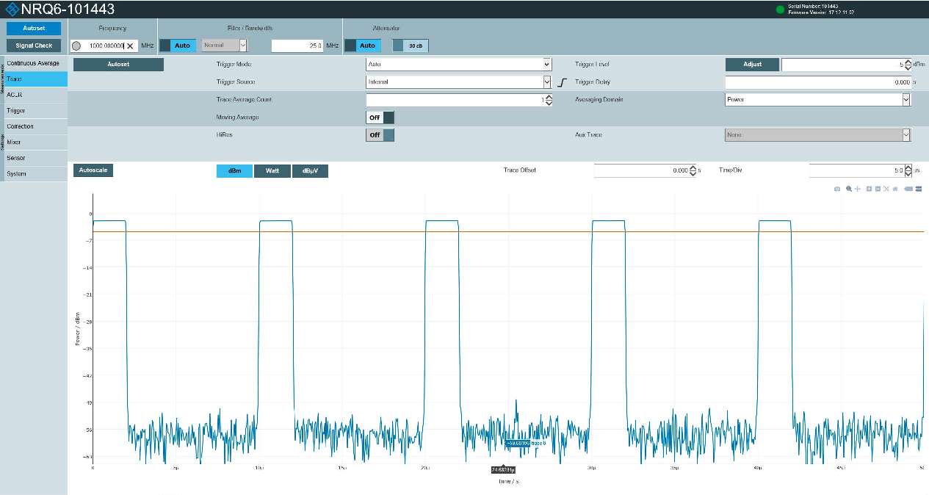This screenshot has width=929, height=495.
Task: Click the Zoom Out minus icon in the plot toolbar
Action: [x=878, y=189]
